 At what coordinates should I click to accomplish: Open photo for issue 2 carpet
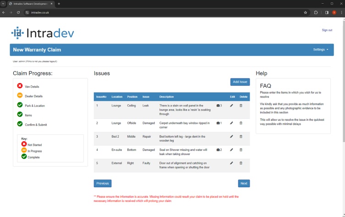[219, 123]
